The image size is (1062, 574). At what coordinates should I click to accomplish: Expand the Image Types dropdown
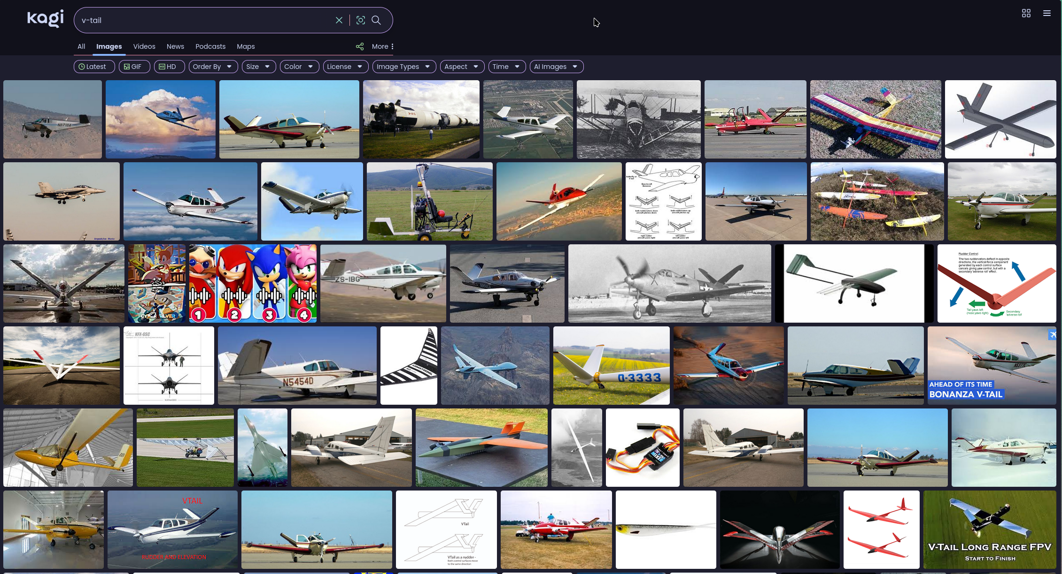click(404, 67)
